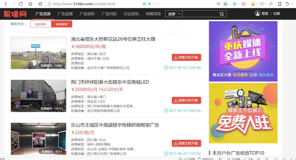
Task: Click the browser back arrow
Action: tap(5, 4)
